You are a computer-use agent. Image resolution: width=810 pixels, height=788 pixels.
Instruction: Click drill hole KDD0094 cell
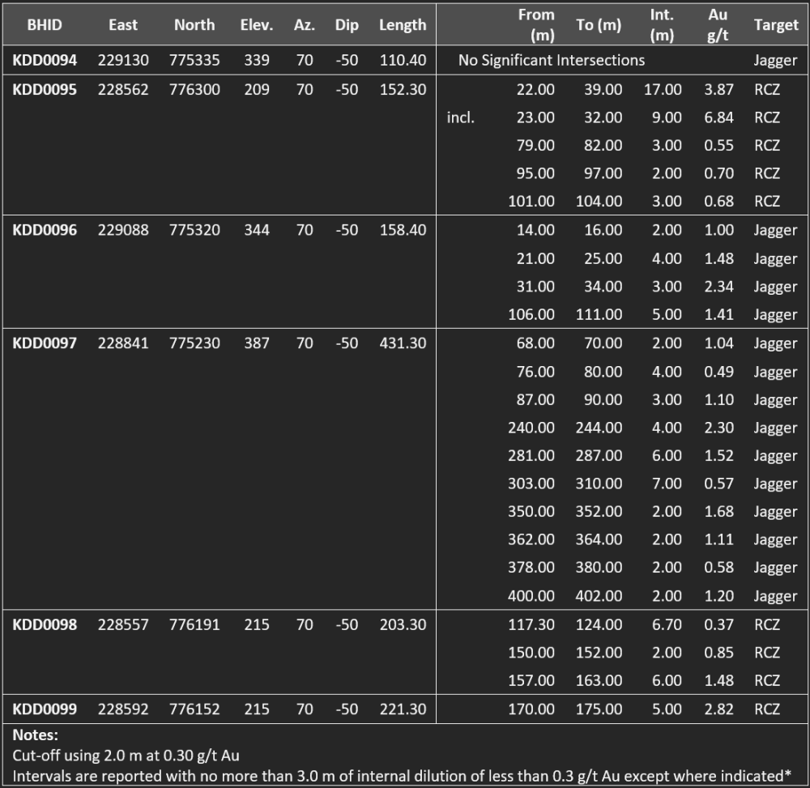(45, 61)
